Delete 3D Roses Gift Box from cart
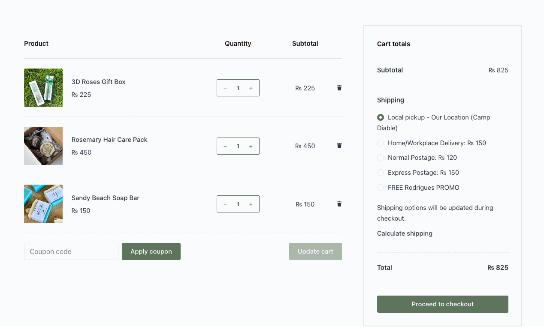 click(339, 88)
